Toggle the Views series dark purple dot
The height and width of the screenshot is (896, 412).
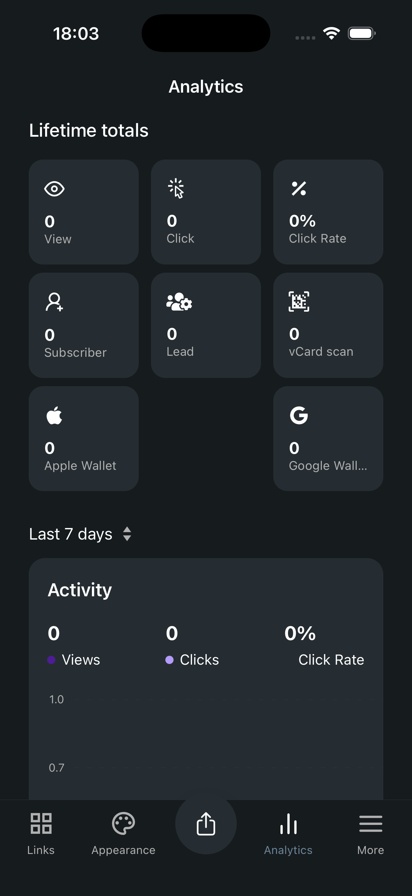pyautogui.click(x=52, y=660)
